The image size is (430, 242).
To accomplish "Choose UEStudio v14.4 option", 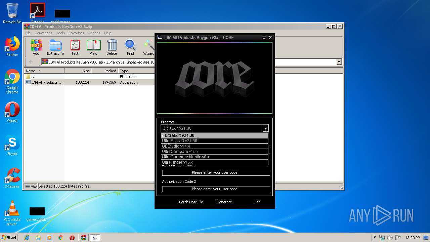I will 215,146.
